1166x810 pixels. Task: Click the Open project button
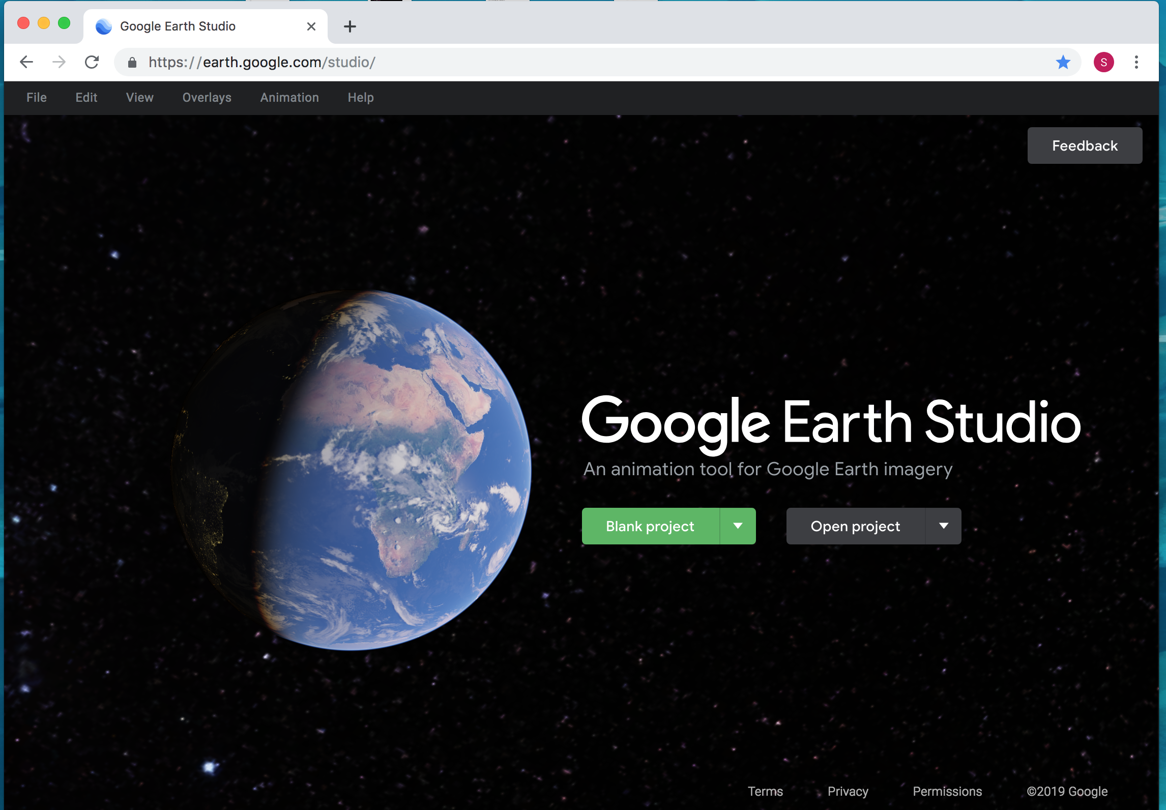point(855,526)
